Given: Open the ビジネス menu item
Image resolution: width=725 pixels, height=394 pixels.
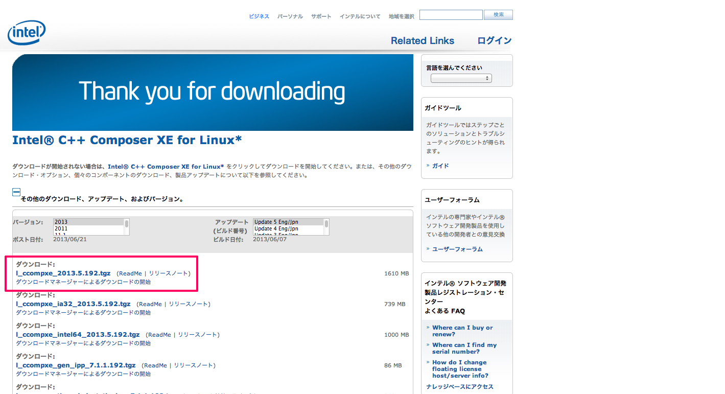Looking at the screenshot, I should point(259,16).
